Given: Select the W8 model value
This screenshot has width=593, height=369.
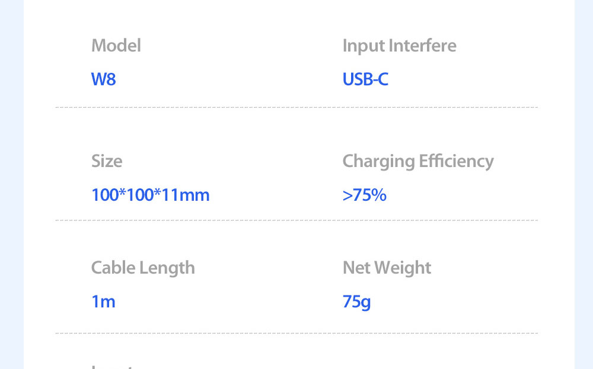Looking at the screenshot, I should [x=103, y=79].
